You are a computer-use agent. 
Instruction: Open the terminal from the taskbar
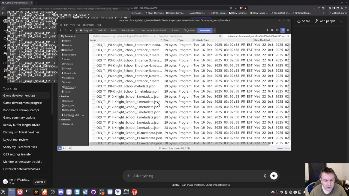(x=28, y=192)
